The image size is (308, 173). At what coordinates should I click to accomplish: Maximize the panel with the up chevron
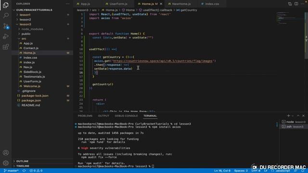298,116
